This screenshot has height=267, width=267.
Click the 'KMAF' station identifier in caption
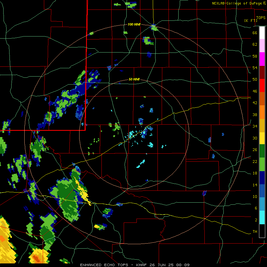[142, 265]
